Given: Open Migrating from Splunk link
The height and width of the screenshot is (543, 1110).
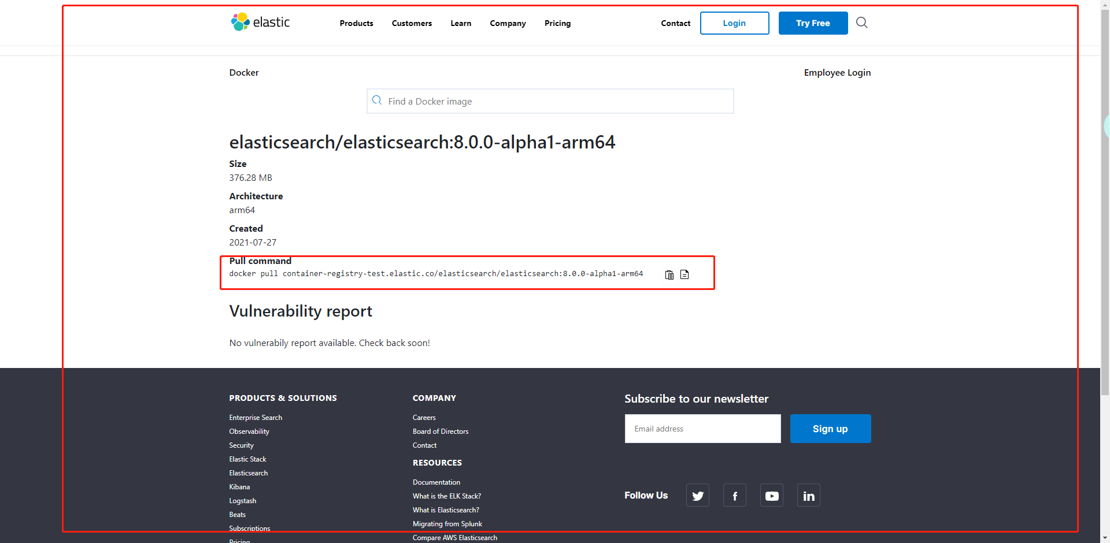Looking at the screenshot, I should pyautogui.click(x=447, y=524).
